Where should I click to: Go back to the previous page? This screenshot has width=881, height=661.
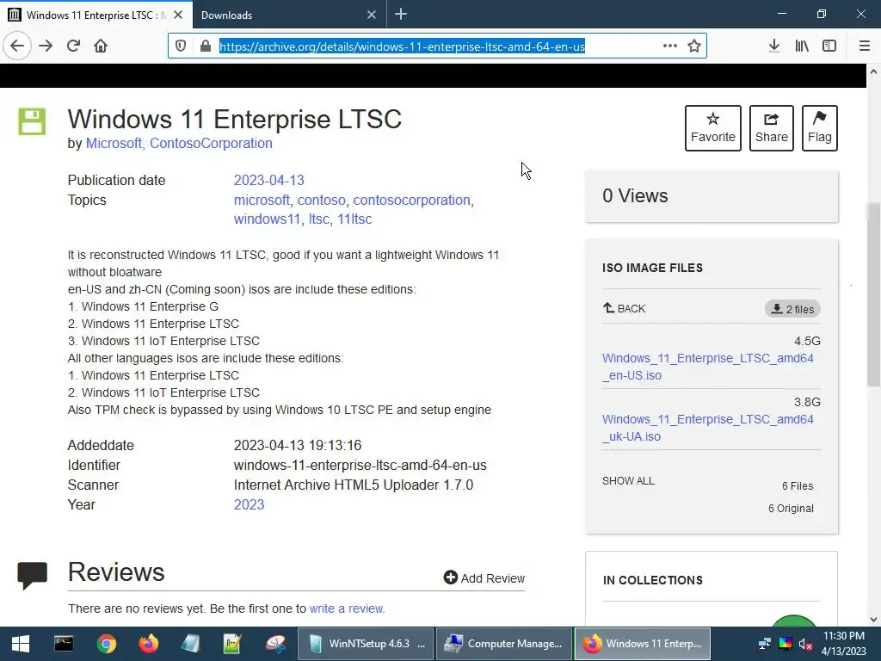tap(17, 46)
